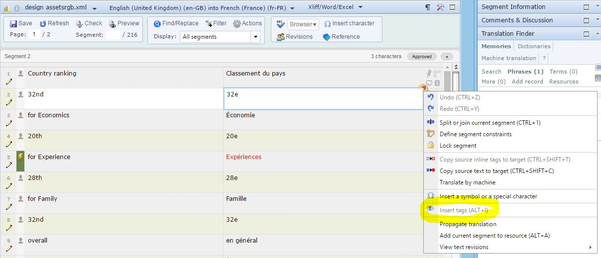Maximize the Comments & Discussion panel
The width and height of the screenshot is (601, 258).
click(x=587, y=20)
